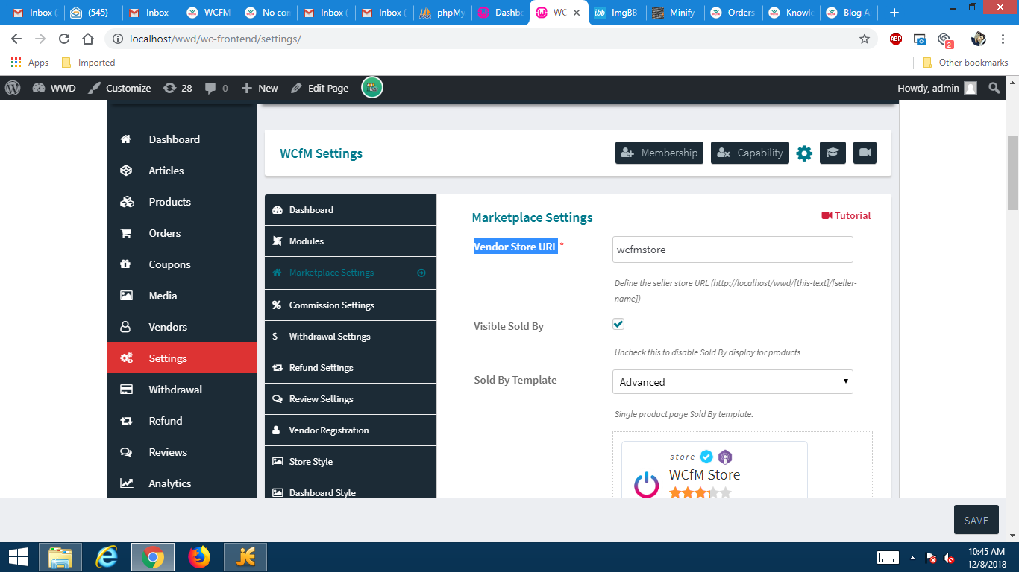The image size is (1019, 572).
Task: Click the teal gear icon in WCfM Settings header
Action: (804, 153)
